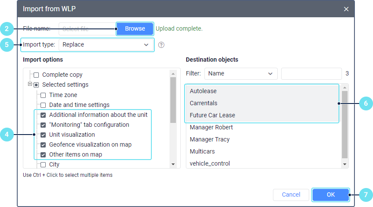
Task: Disable Unit visualization checkbox
Action: coord(43,135)
